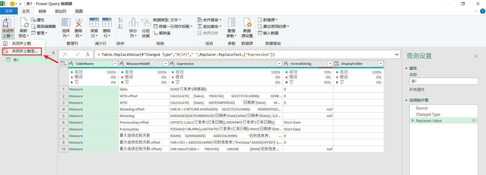Open the Advanced Editor (高级编辑器)
Viewport: 486px width, 175px height.
click(x=43, y=26)
